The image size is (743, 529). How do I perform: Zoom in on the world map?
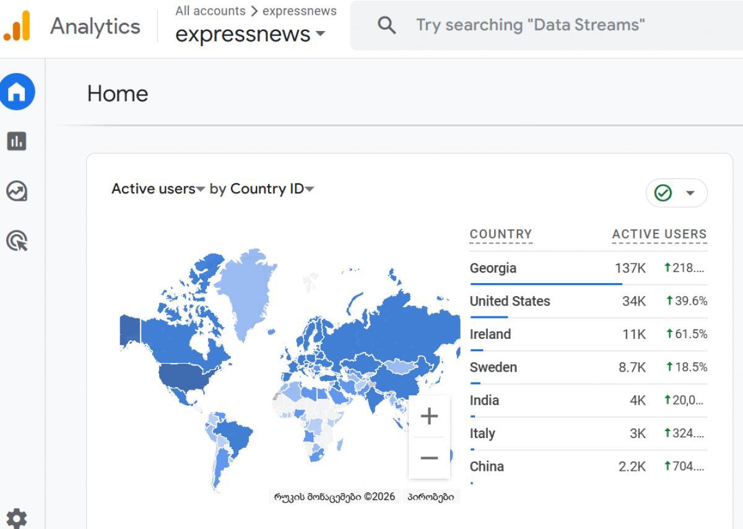[x=429, y=416]
